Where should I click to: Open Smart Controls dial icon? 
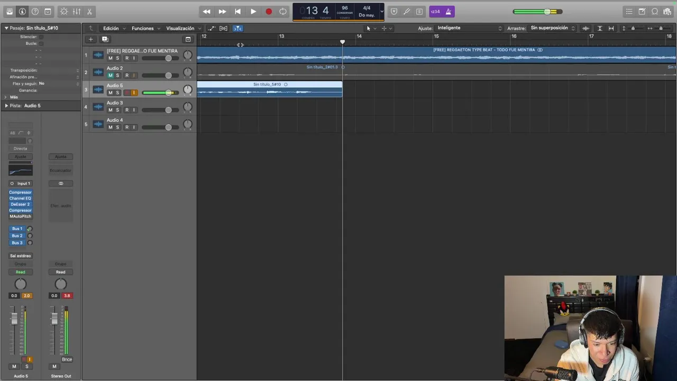point(64,12)
